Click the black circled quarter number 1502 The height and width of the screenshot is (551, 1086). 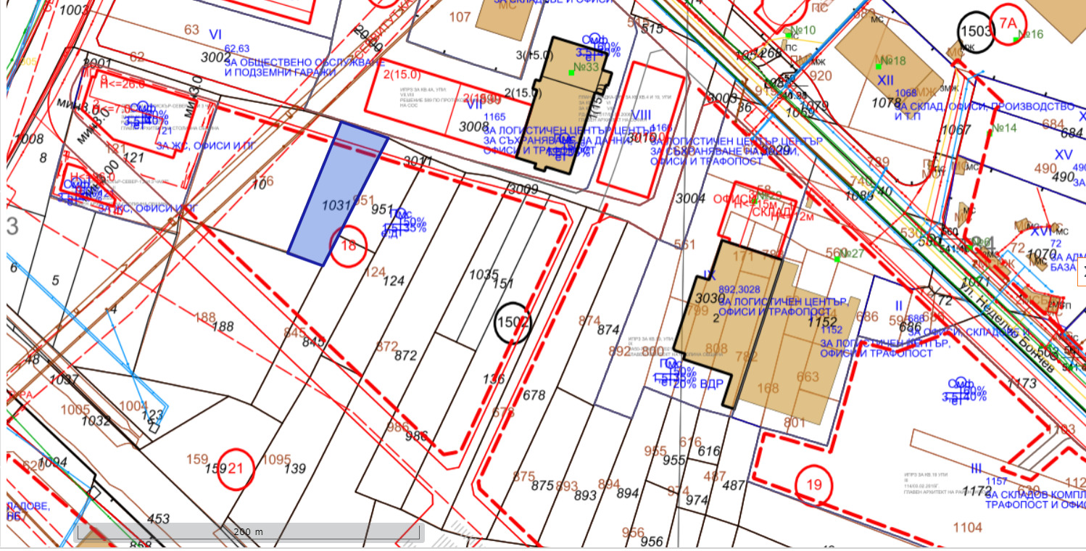coord(513,323)
